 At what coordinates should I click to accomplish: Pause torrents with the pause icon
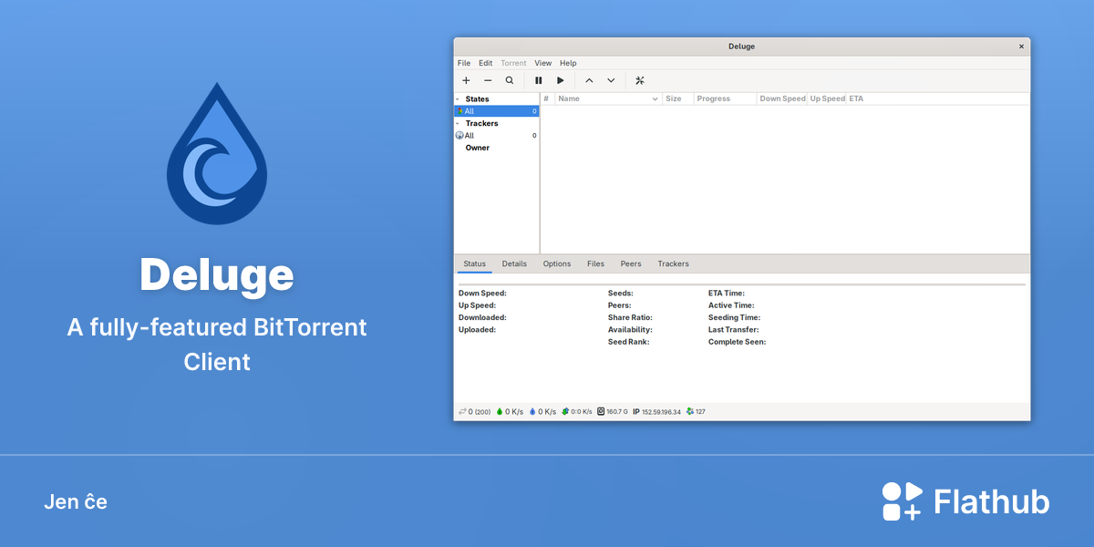[539, 80]
